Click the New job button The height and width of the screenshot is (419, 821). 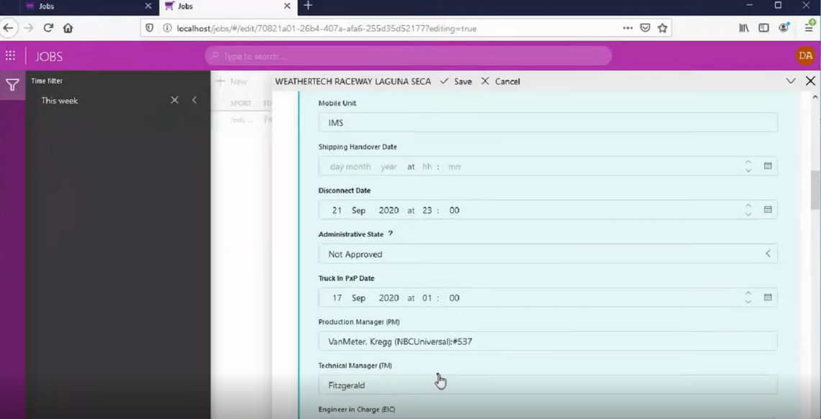pyautogui.click(x=232, y=82)
